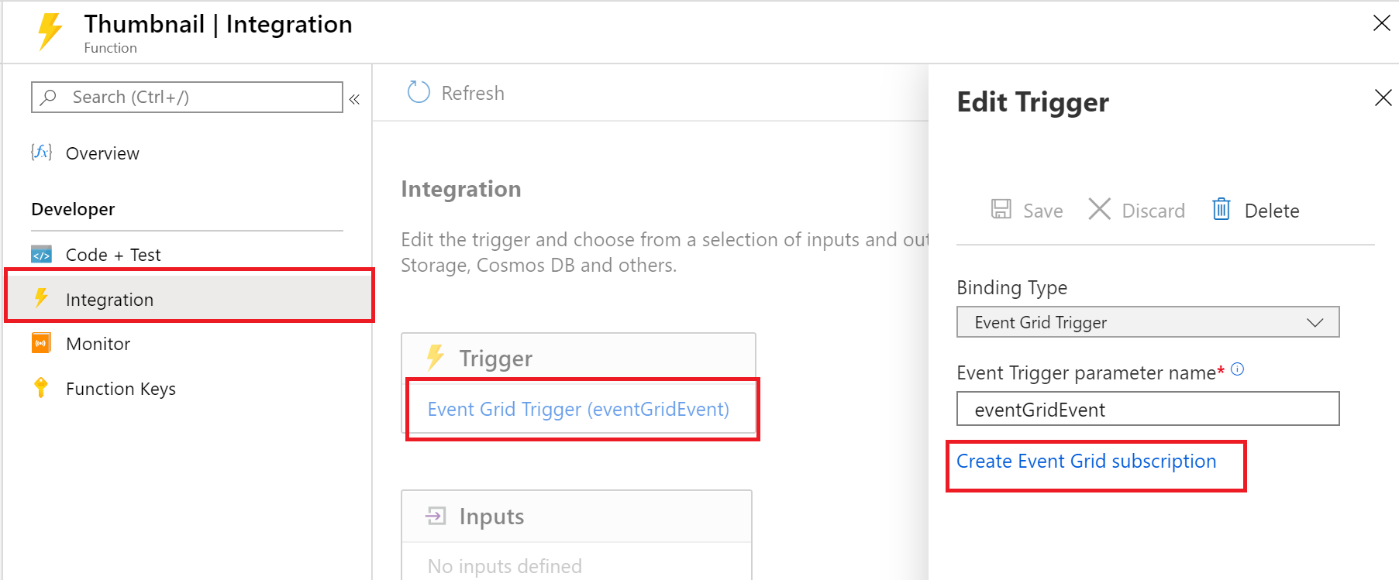Click the info icon beside parameter name
The image size is (1399, 580).
tap(1238, 369)
